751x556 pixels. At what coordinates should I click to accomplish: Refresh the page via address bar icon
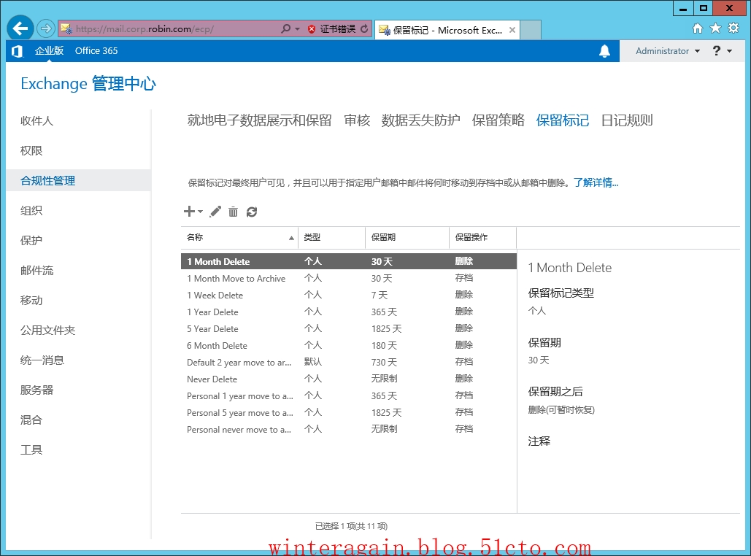(364, 28)
